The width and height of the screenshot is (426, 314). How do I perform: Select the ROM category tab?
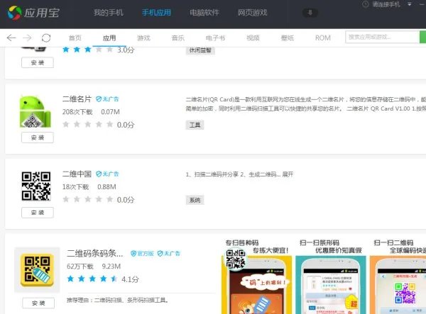coord(323,38)
